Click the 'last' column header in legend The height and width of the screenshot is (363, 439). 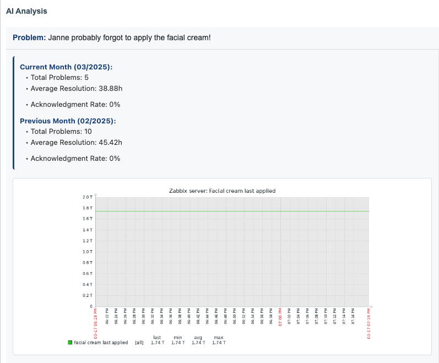point(156,337)
